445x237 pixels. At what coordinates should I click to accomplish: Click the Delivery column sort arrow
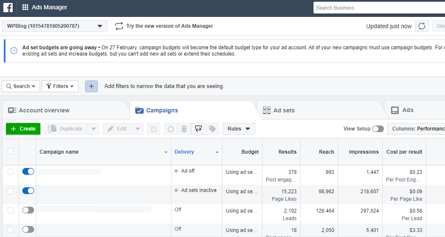[217, 152]
